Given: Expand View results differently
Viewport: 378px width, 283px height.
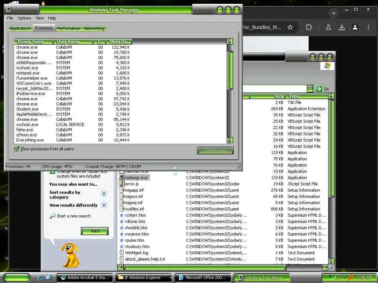Looking at the screenshot, I should (x=104, y=205).
